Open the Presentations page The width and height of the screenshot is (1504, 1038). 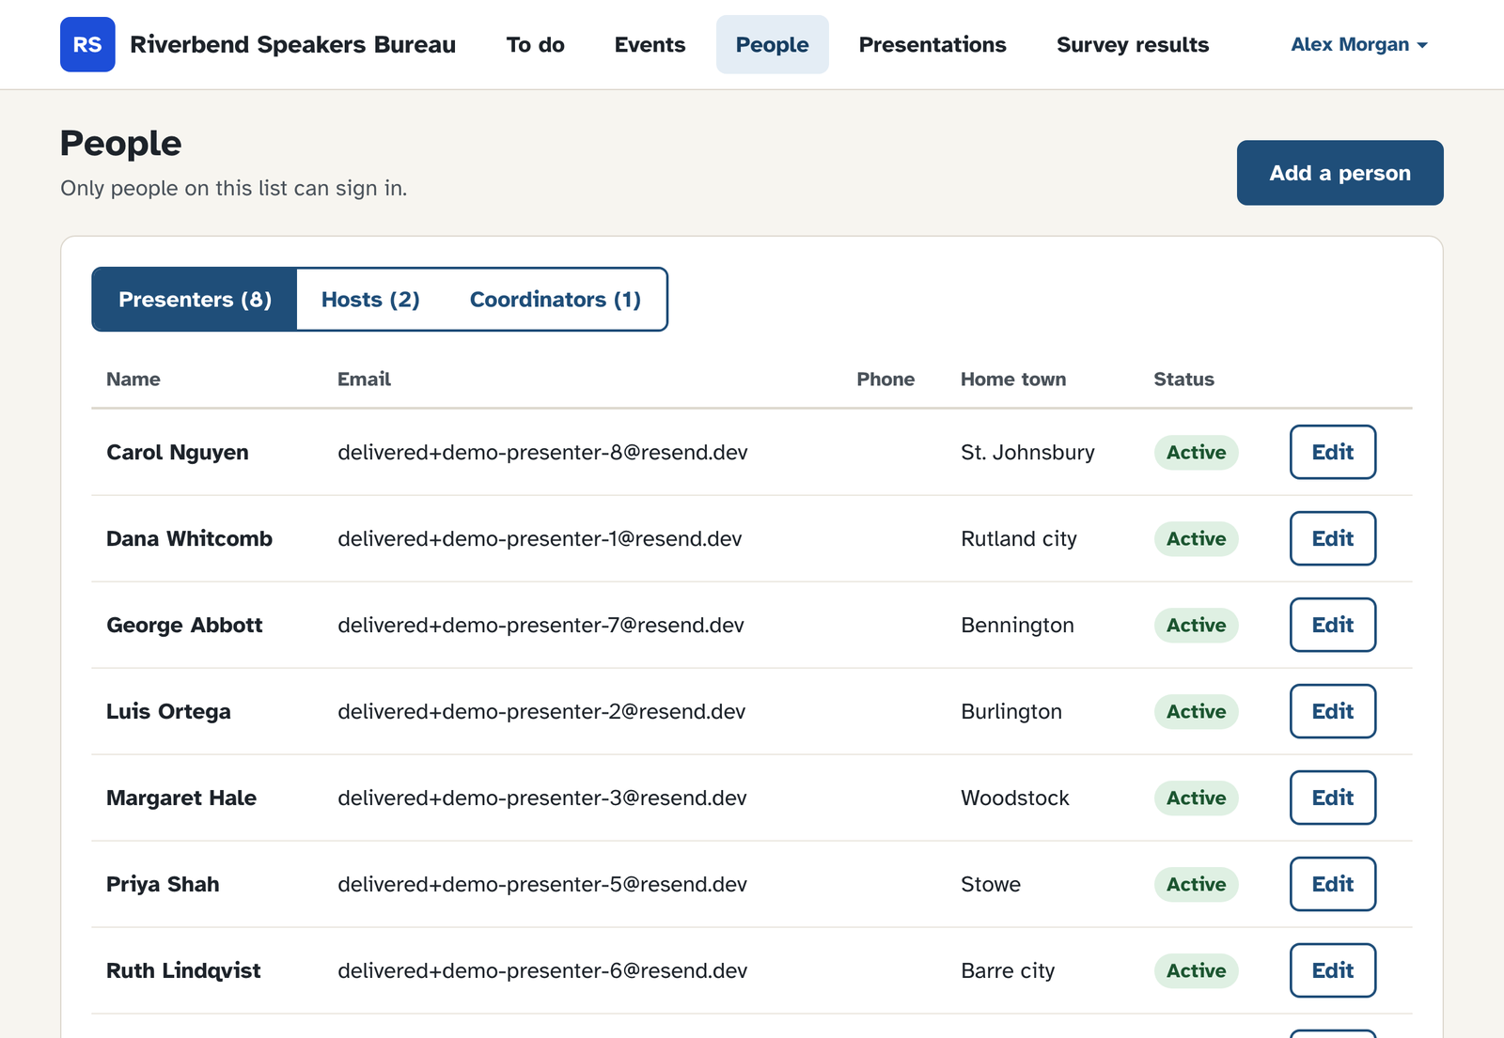coord(932,44)
